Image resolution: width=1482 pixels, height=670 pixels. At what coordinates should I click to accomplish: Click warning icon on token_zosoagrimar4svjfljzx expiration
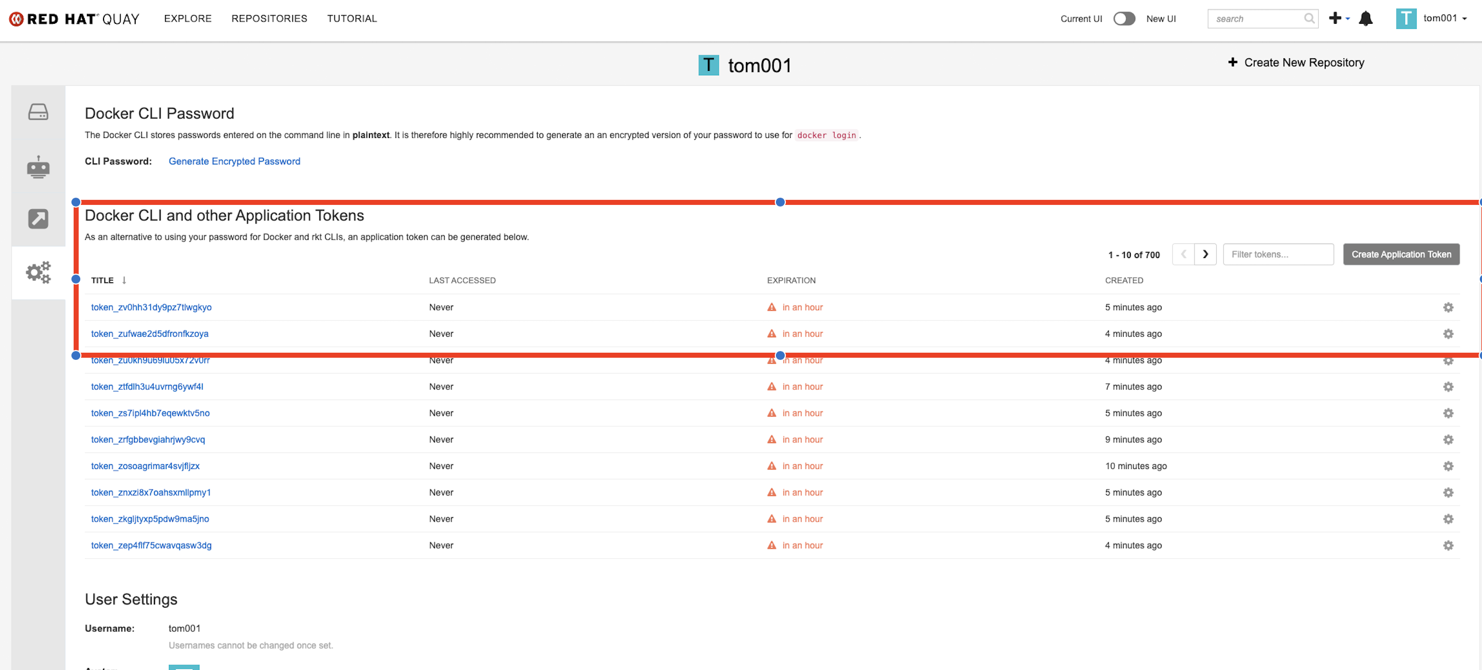pos(771,466)
